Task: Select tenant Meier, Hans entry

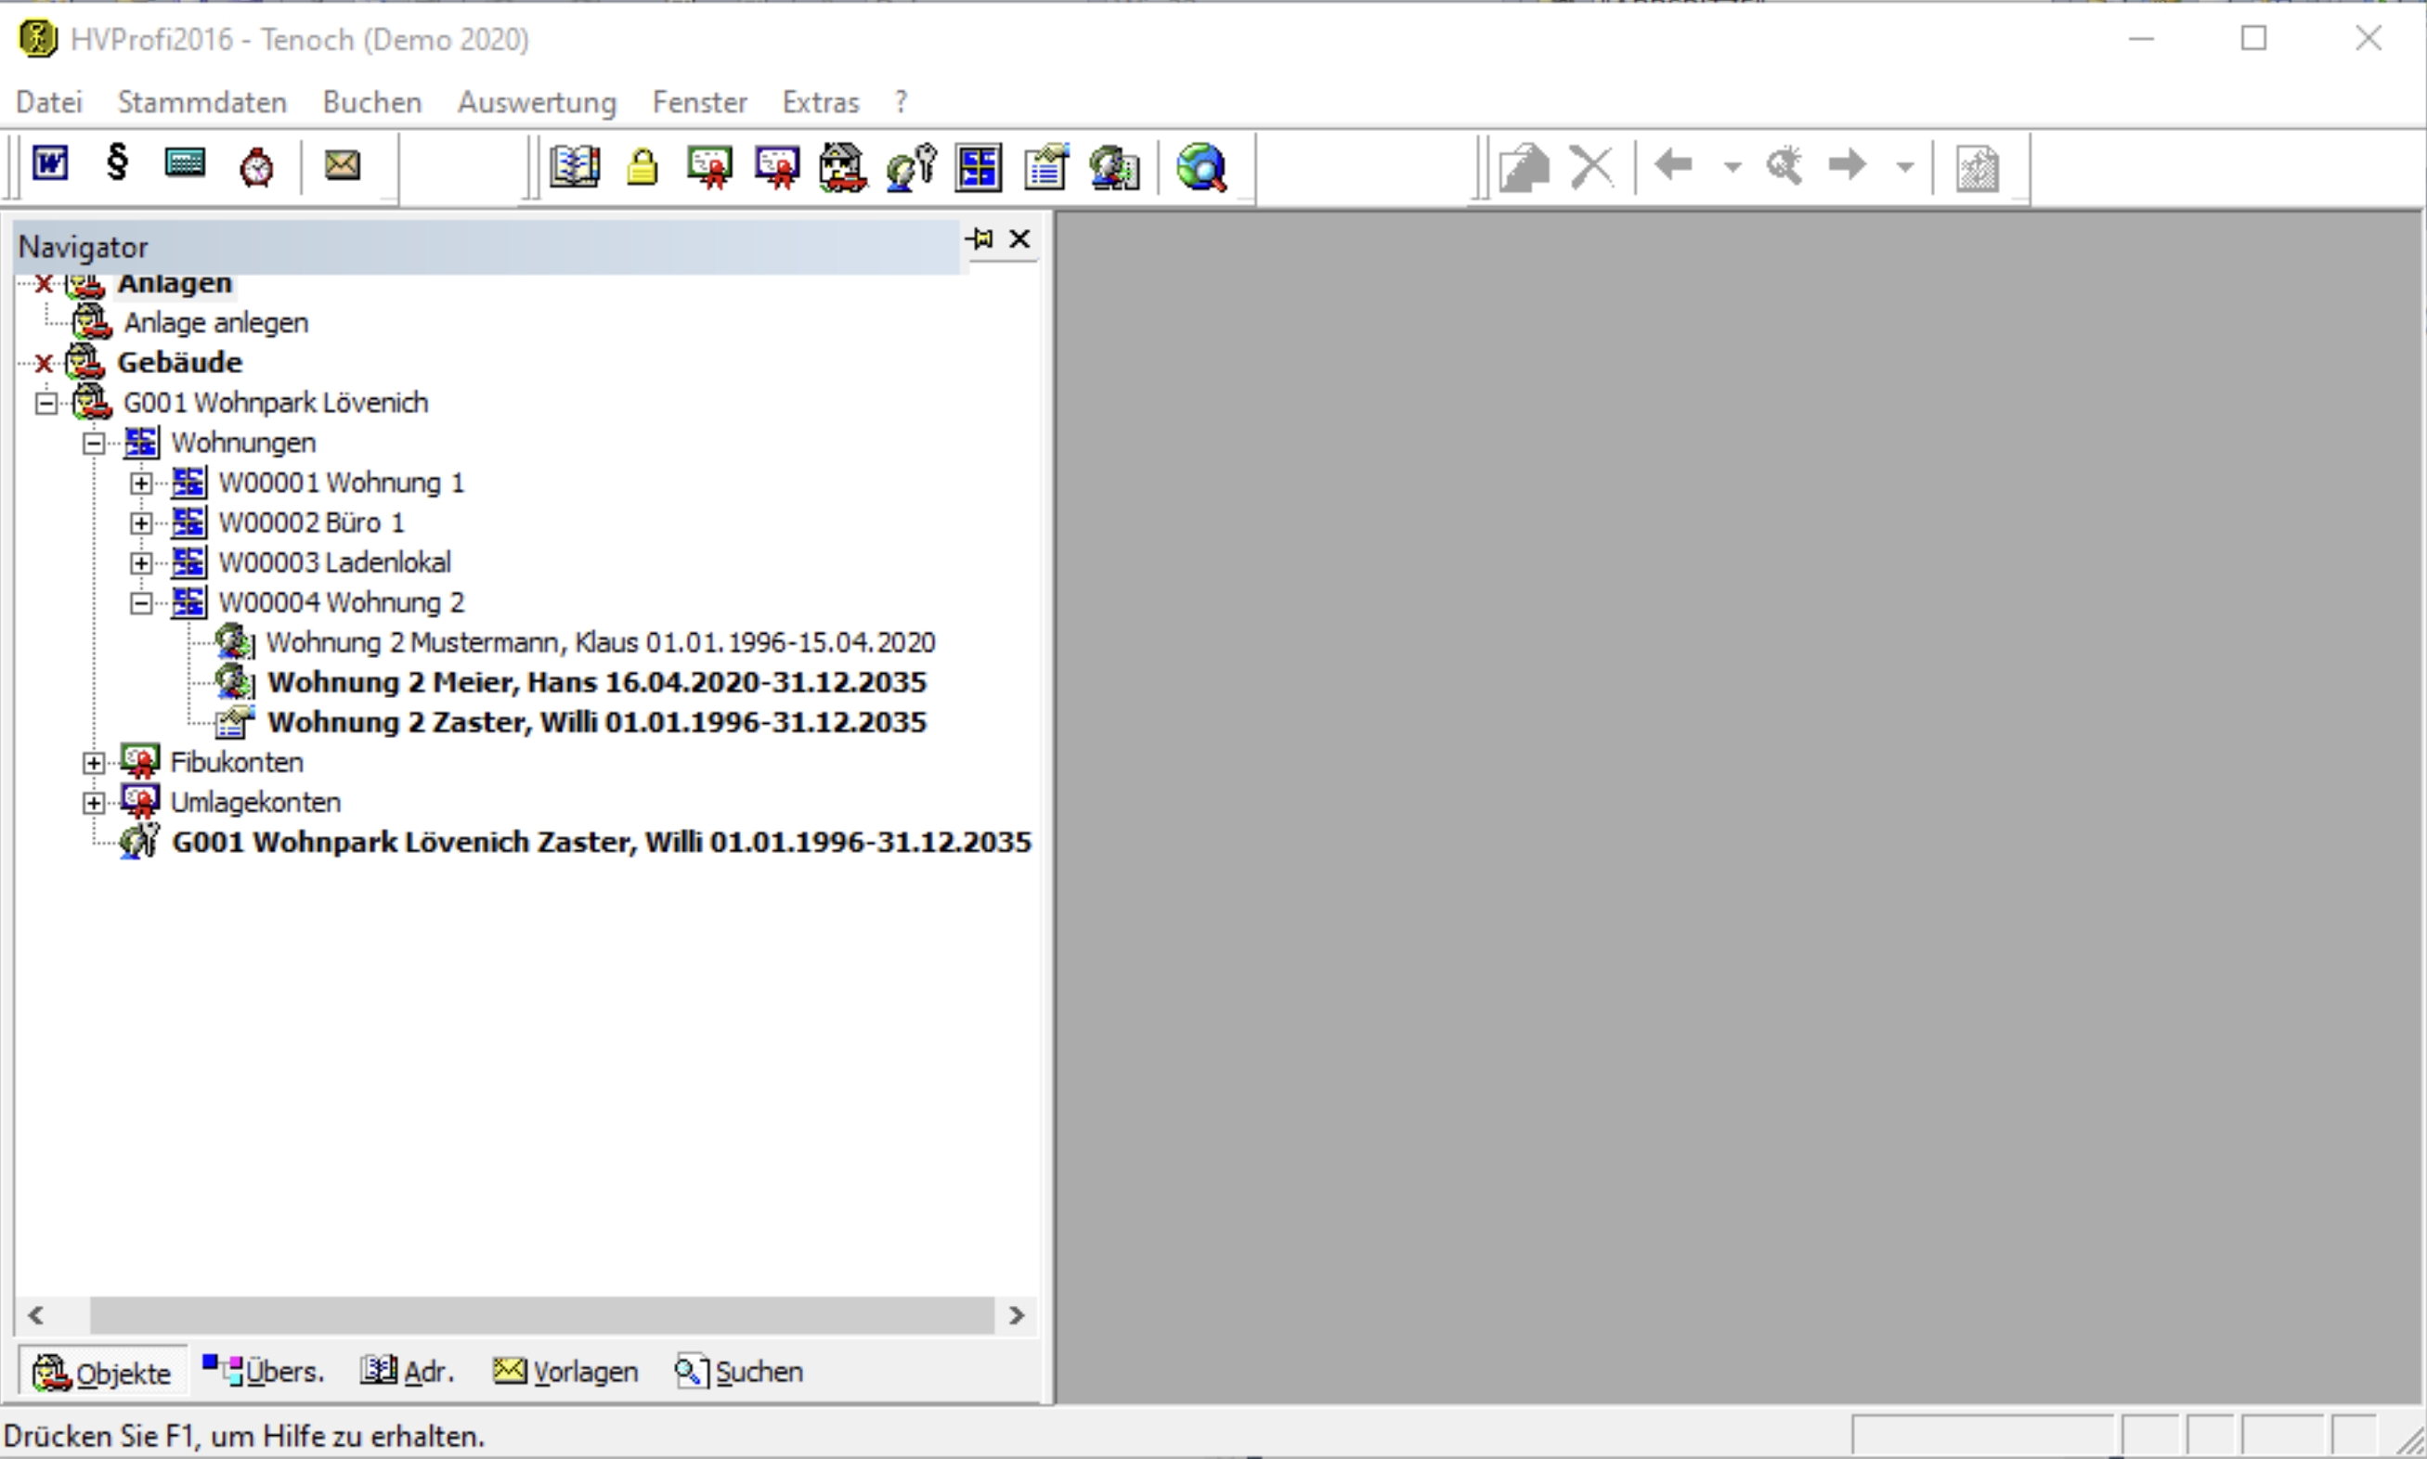Action: [596, 682]
